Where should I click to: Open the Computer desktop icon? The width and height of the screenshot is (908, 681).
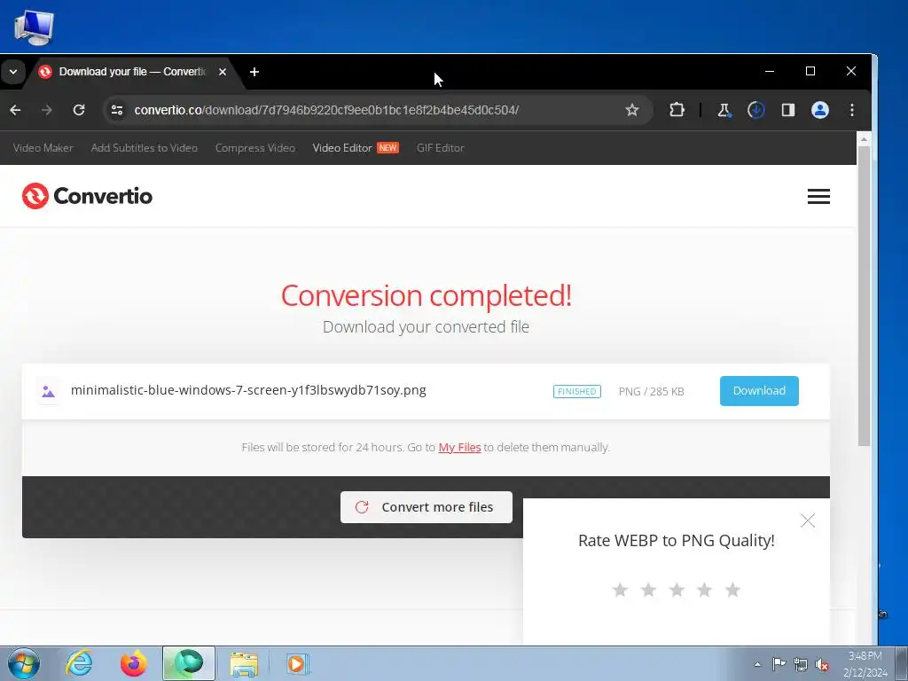[34, 27]
